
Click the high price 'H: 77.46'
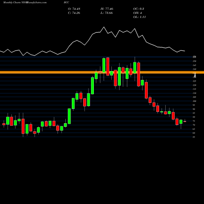point(107,9)
